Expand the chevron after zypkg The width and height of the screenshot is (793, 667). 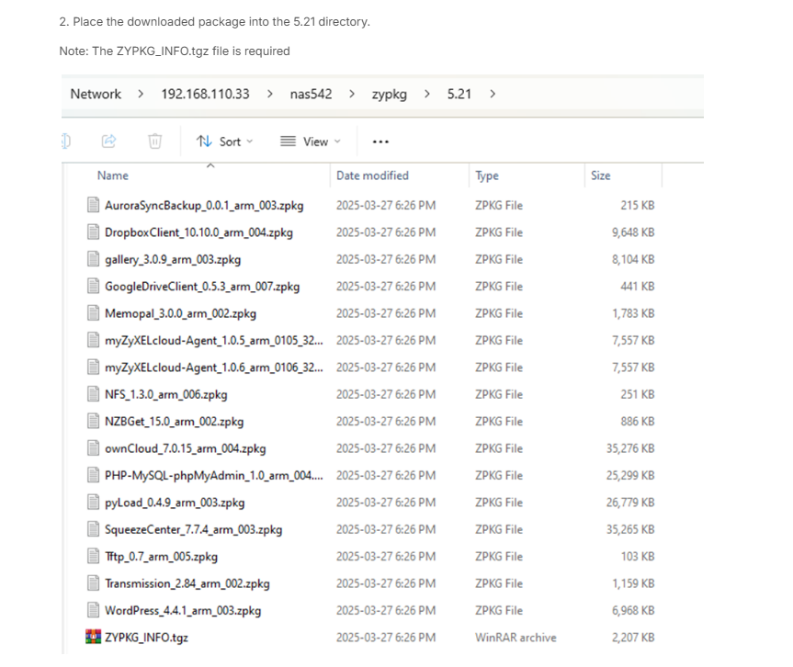click(x=427, y=94)
